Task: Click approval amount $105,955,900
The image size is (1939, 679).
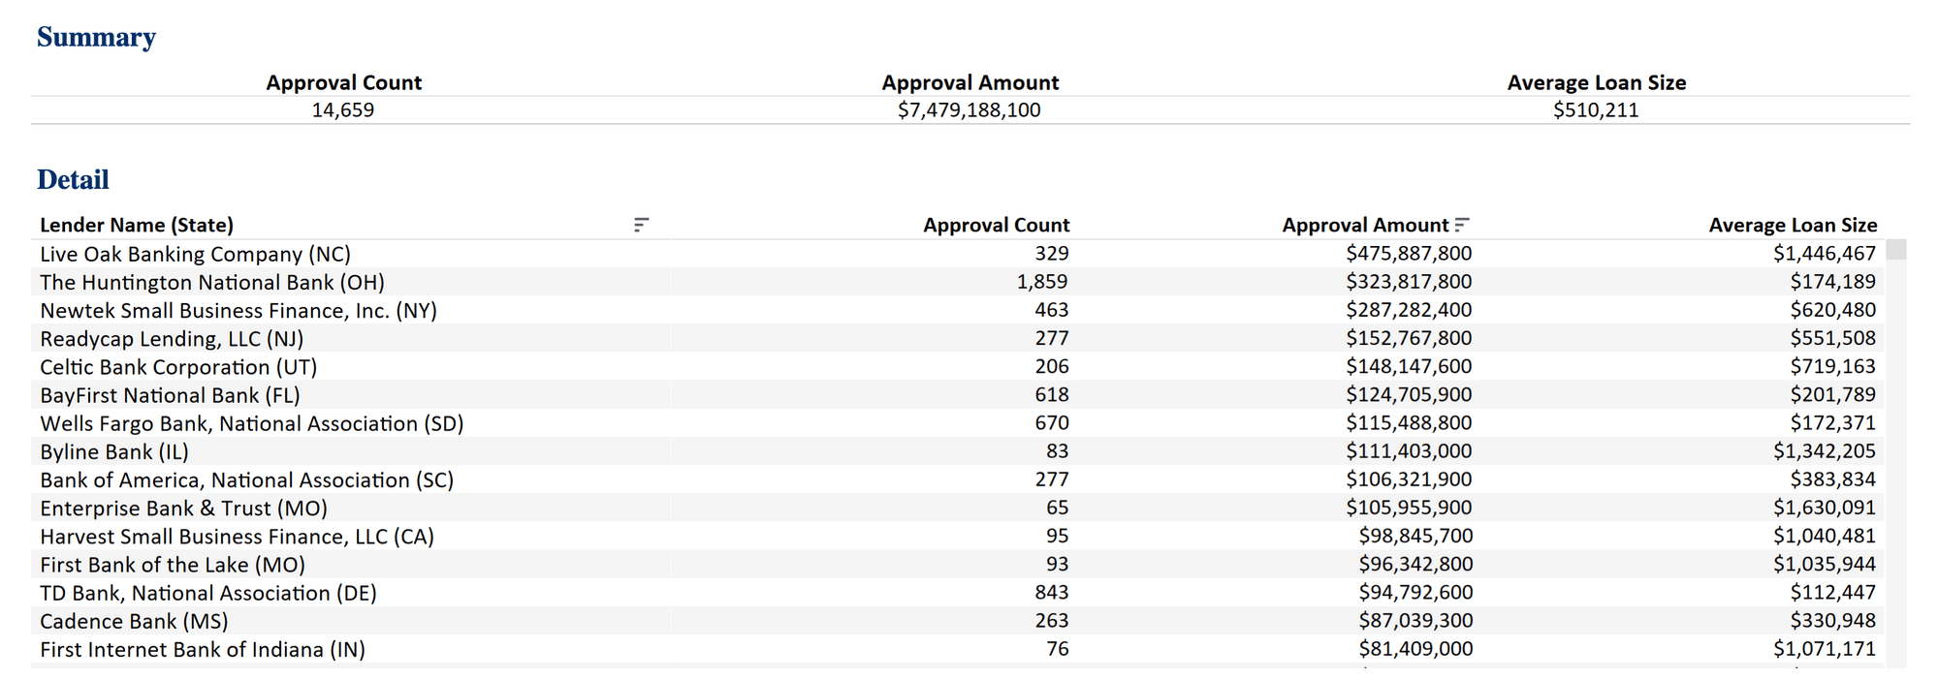Action: (x=1409, y=508)
